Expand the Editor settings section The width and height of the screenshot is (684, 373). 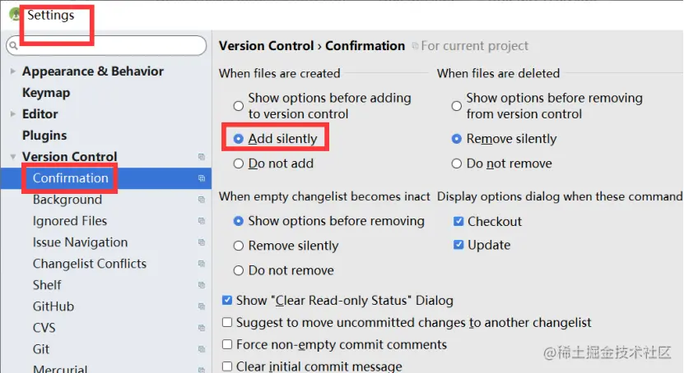[12, 114]
